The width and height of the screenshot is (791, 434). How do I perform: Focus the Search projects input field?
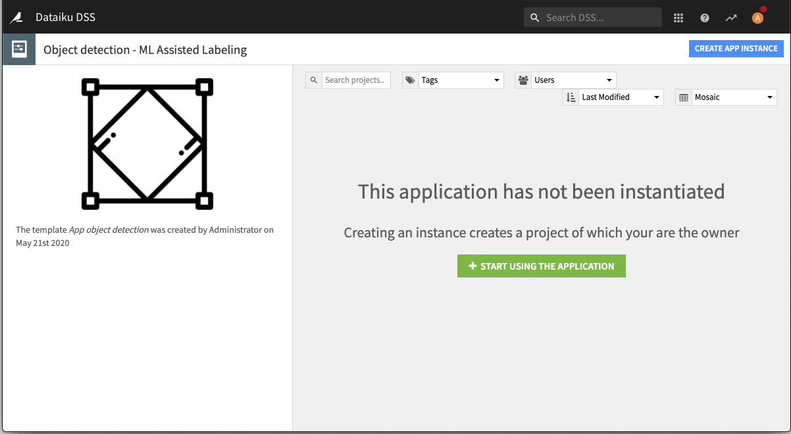[356, 80]
